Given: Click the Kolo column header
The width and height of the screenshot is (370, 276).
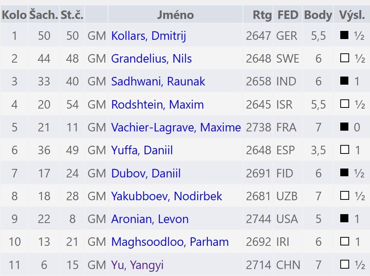Looking at the screenshot, I should click(14, 15).
